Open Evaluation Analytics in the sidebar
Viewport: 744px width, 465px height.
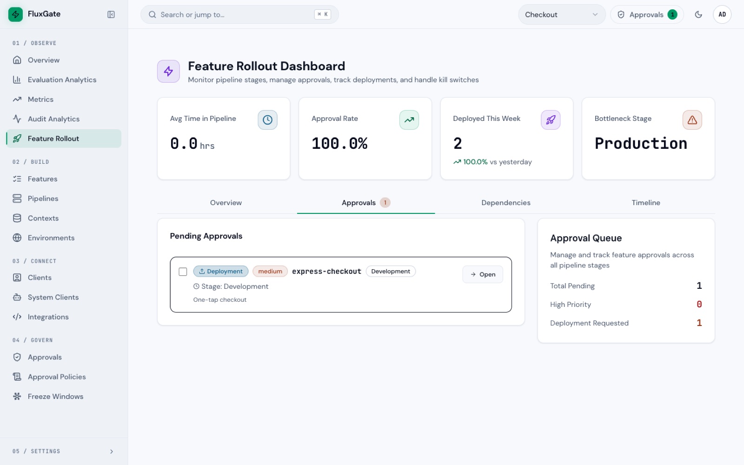pos(64,80)
